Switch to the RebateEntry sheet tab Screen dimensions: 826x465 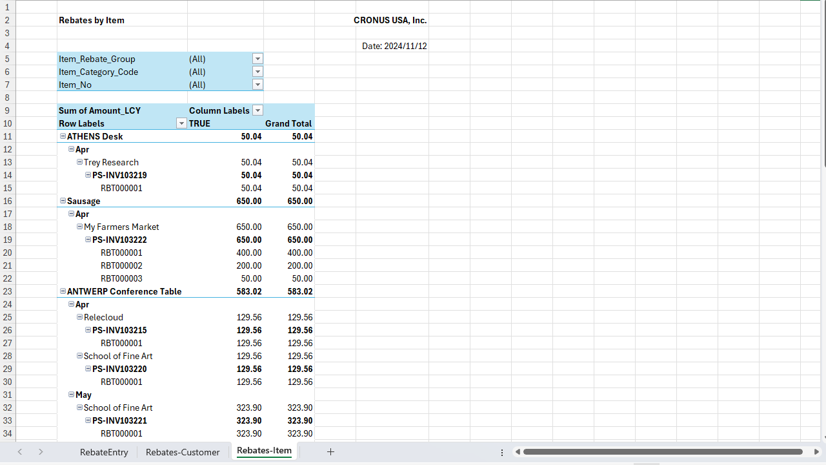click(104, 452)
